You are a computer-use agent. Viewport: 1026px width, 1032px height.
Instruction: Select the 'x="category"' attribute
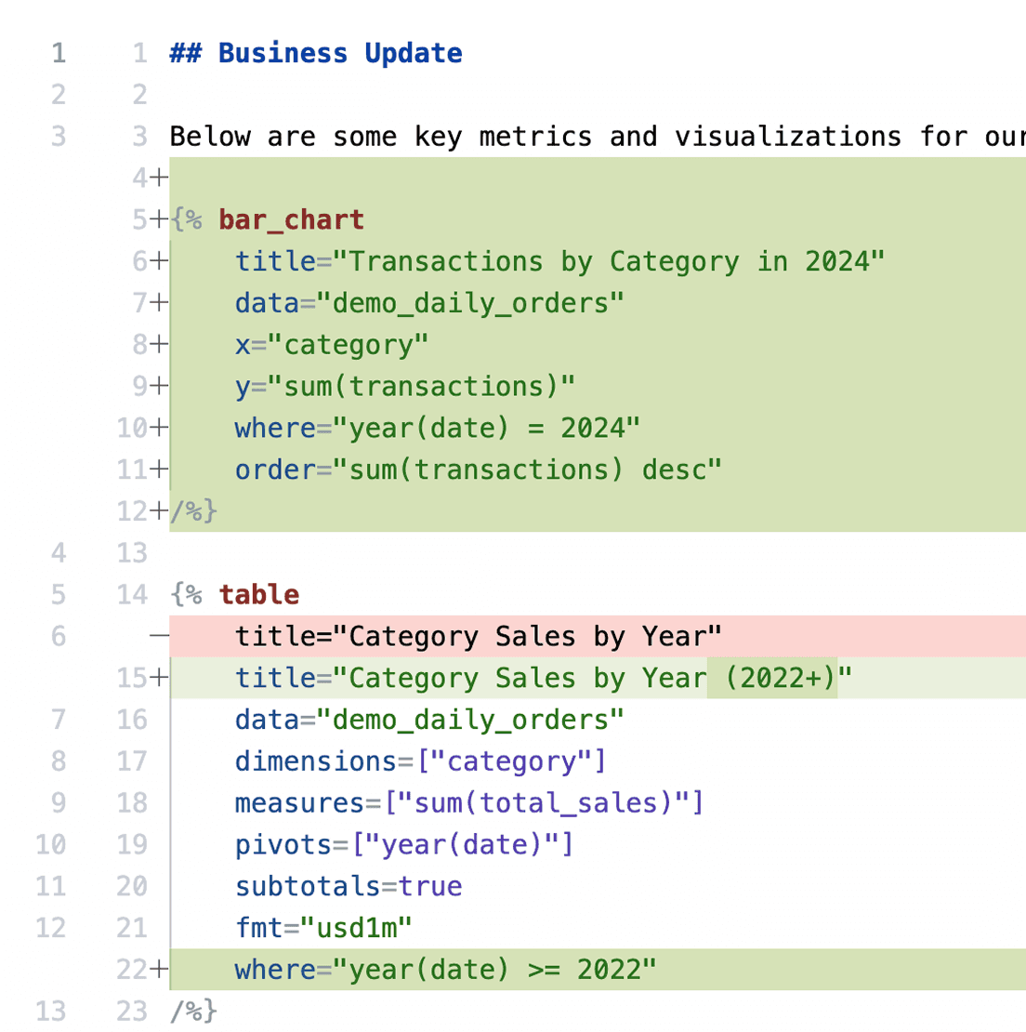(330, 344)
